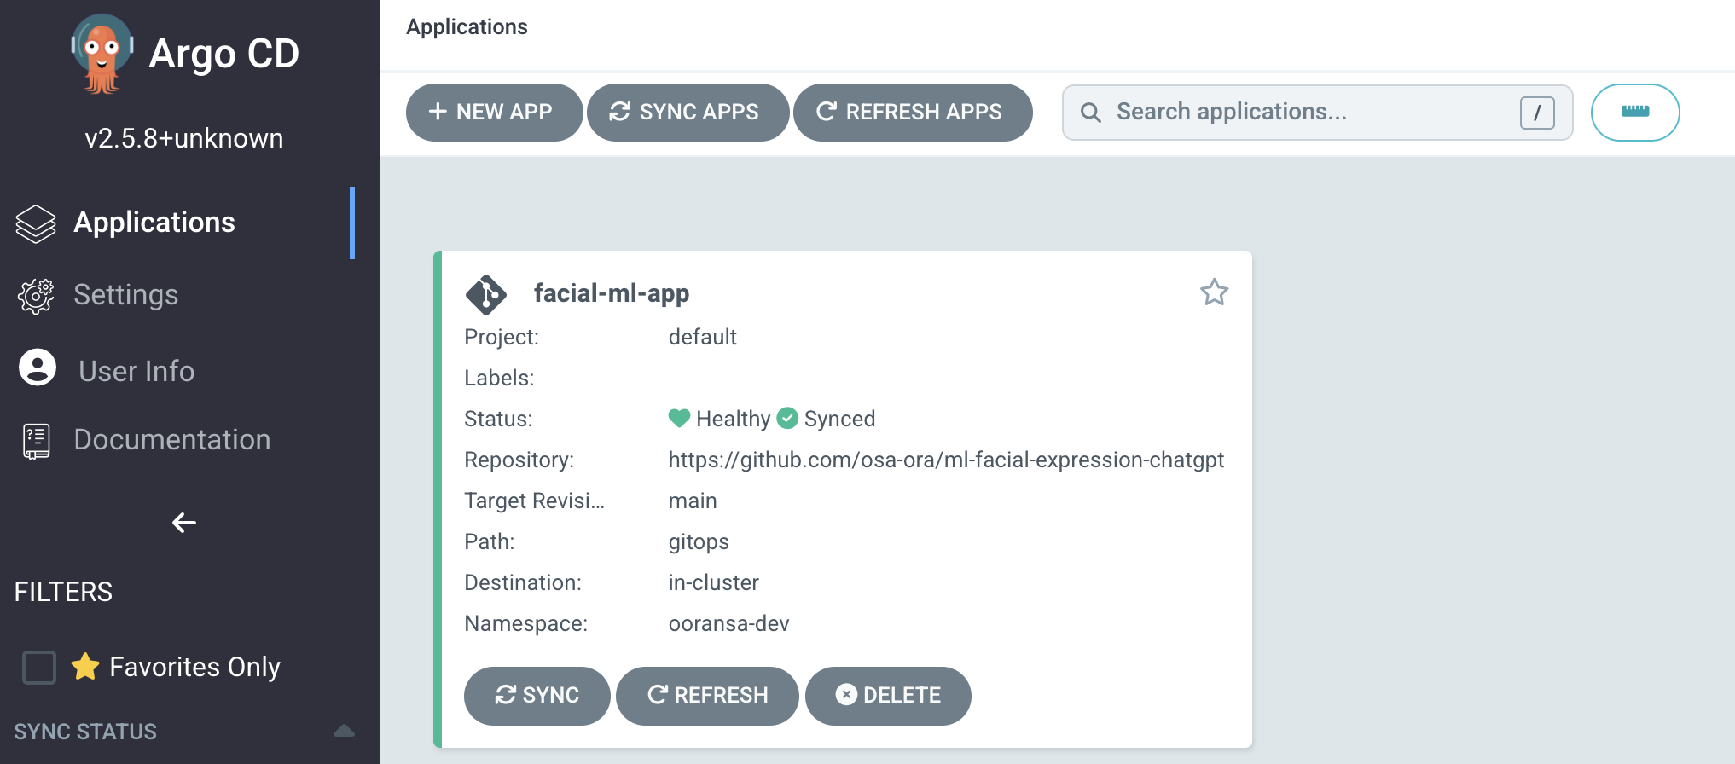Screen dimensions: 1735x764
Task: Select Applications entry in navigation menu
Action: (x=154, y=223)
